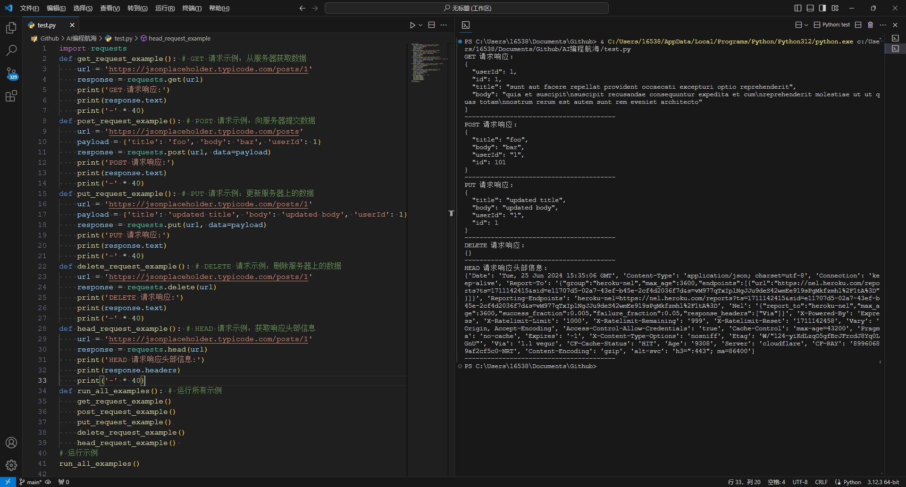Open the 编辑(E) menu

[56, 8]
